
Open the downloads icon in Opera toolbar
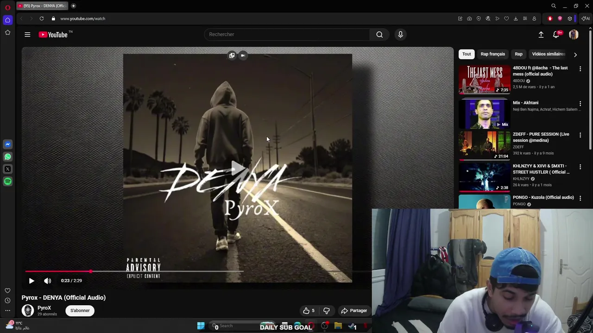[x=516, y=18]
